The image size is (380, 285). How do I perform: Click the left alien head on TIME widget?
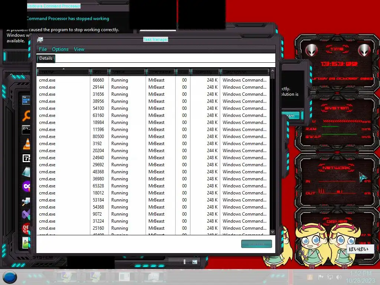pos(312,50)
